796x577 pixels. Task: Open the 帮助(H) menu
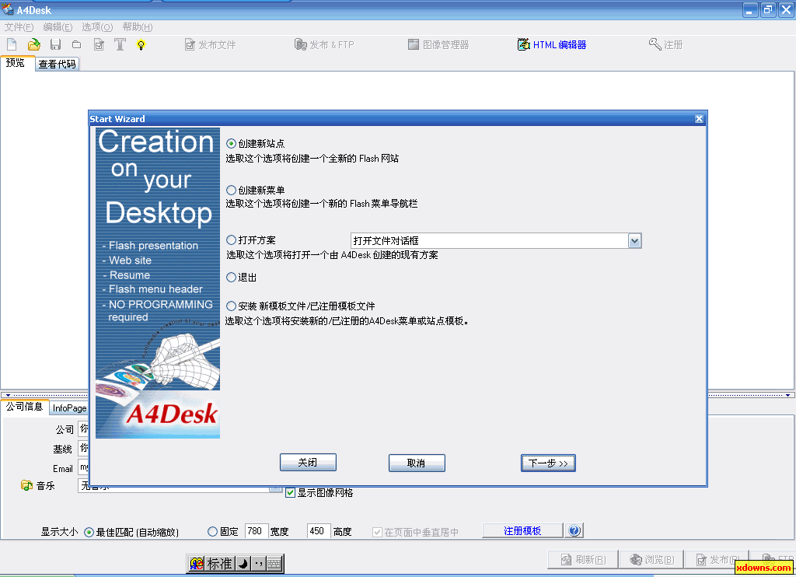[137, 27]
